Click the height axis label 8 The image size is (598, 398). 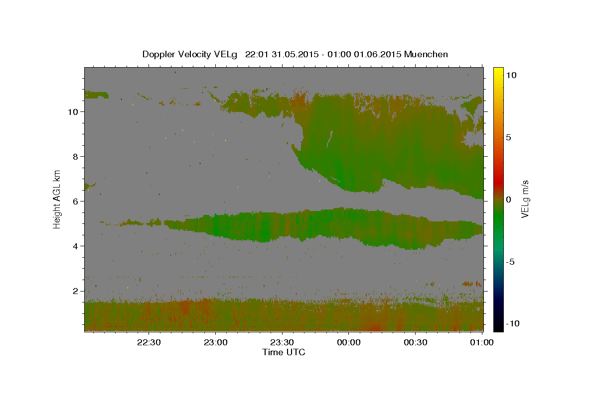[75, 156]
